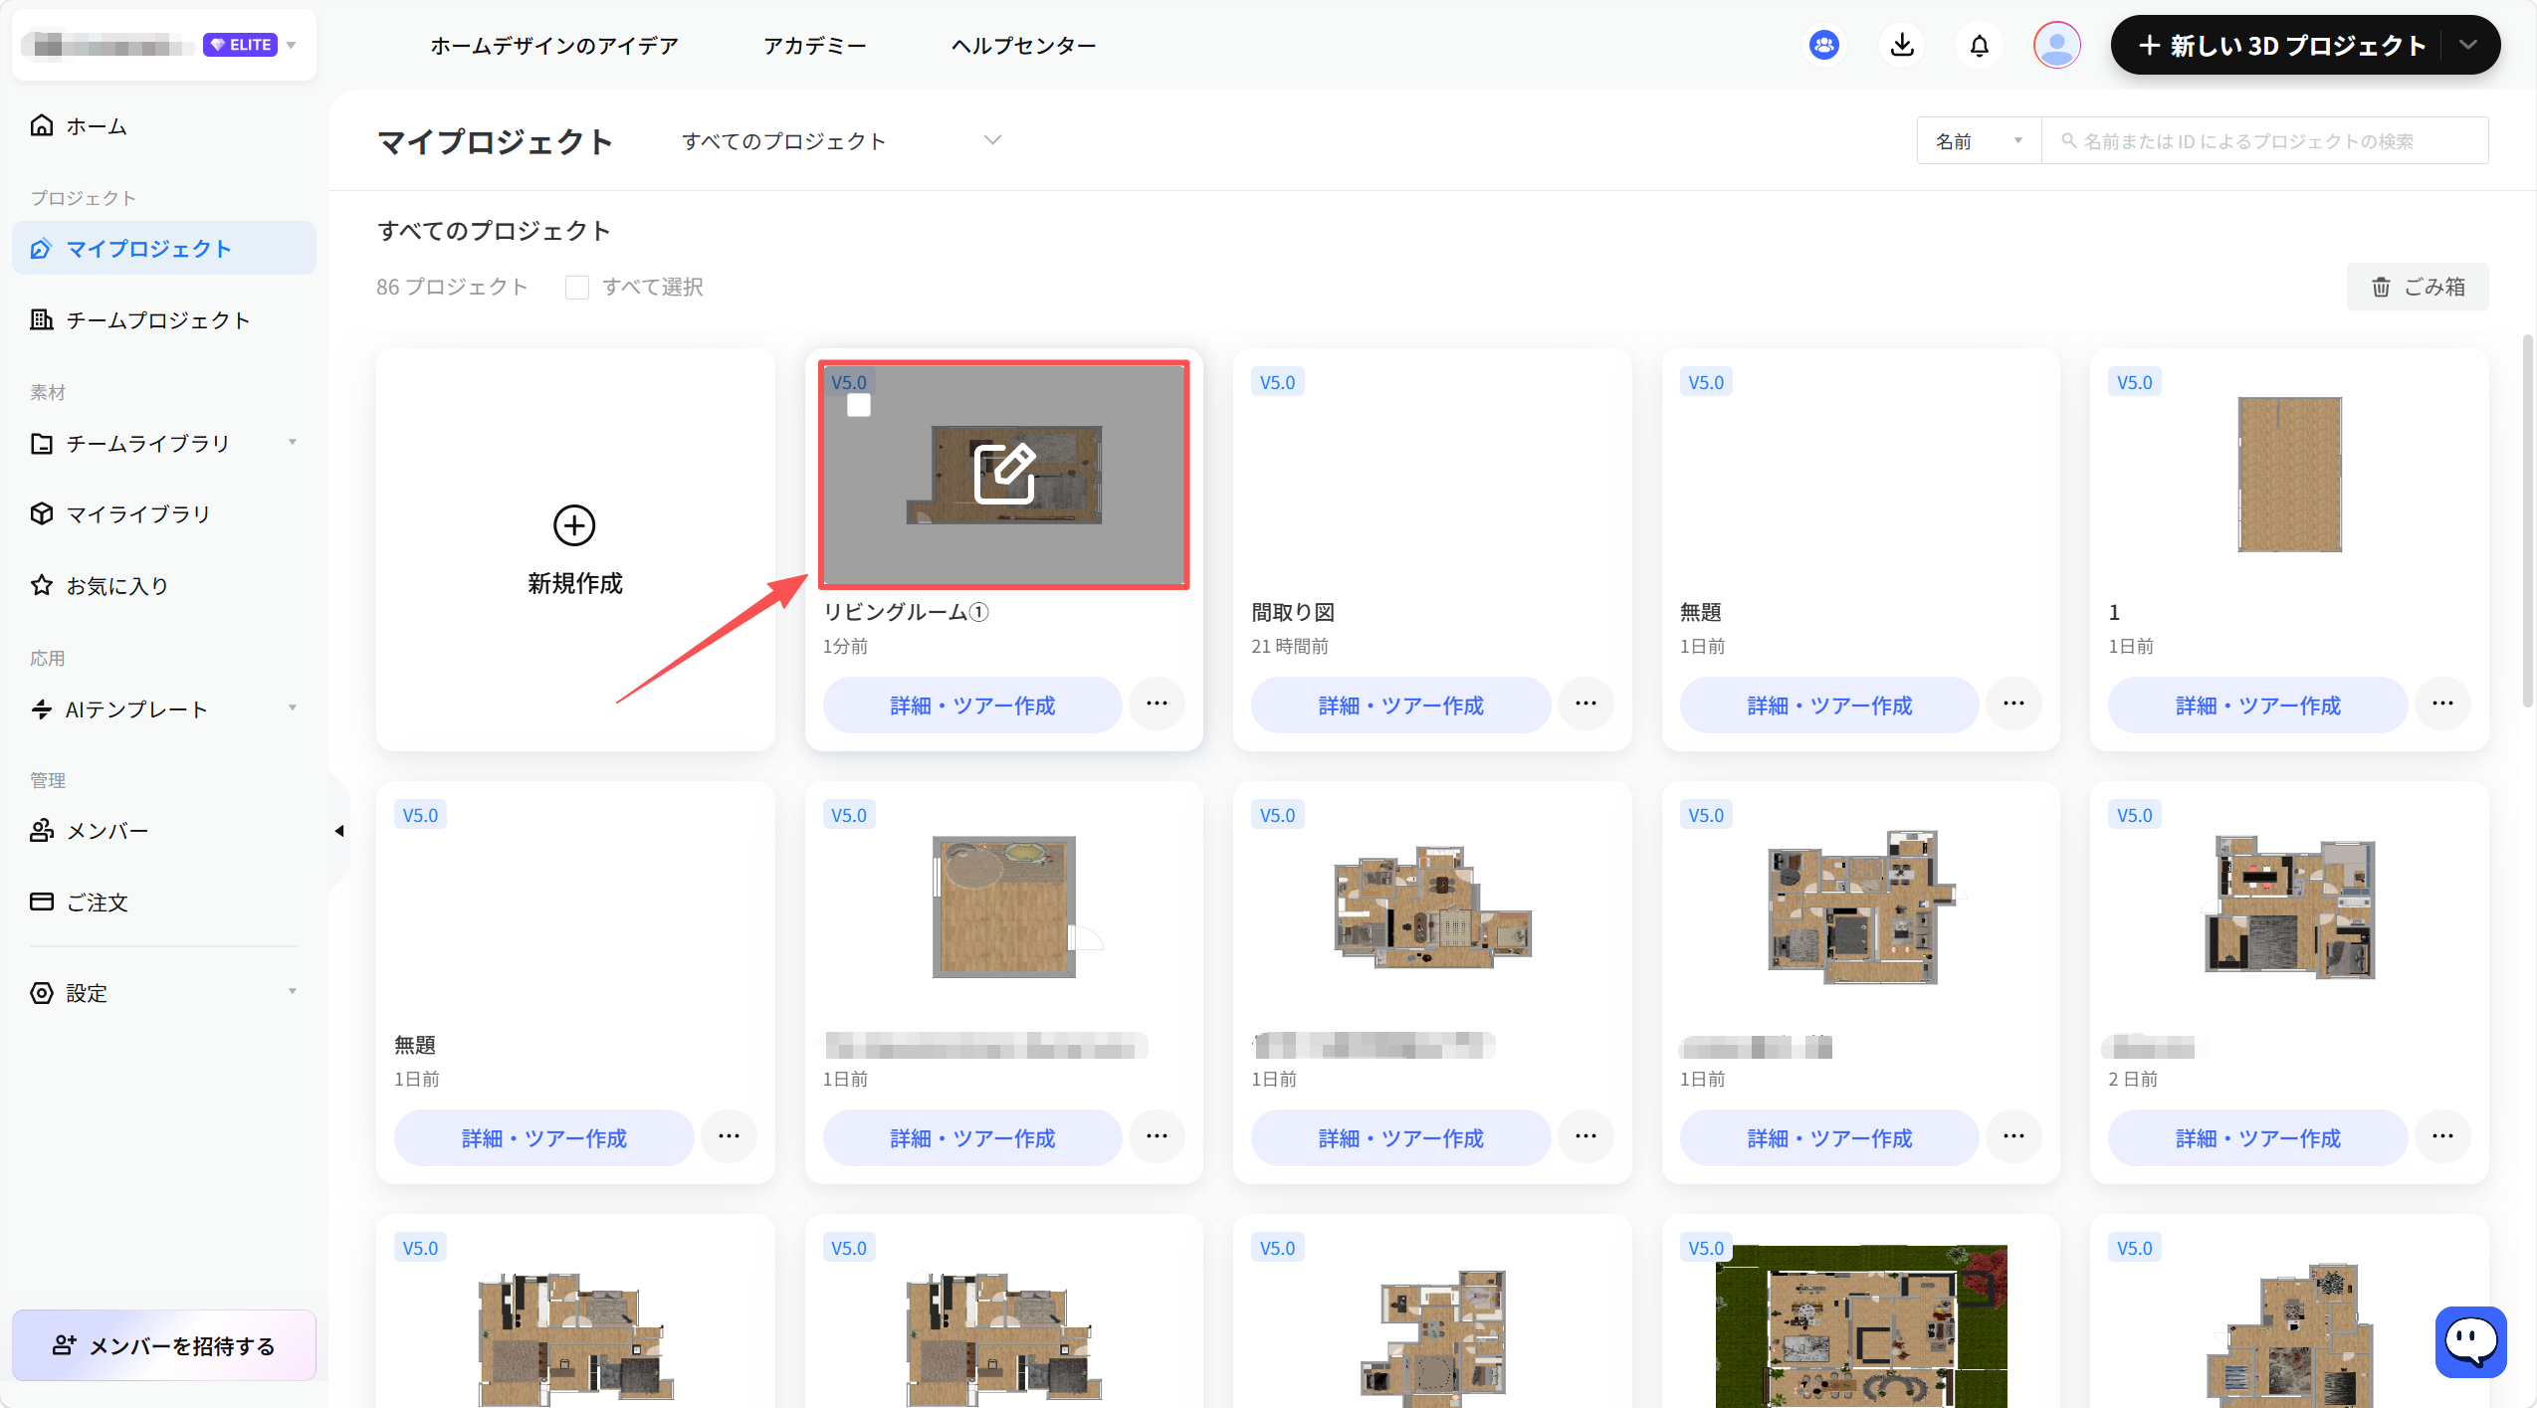The image size is (2537, 1408).
Task: Open more options for 無題 1日前 top-row card
Action: [x=2013, y=704]
